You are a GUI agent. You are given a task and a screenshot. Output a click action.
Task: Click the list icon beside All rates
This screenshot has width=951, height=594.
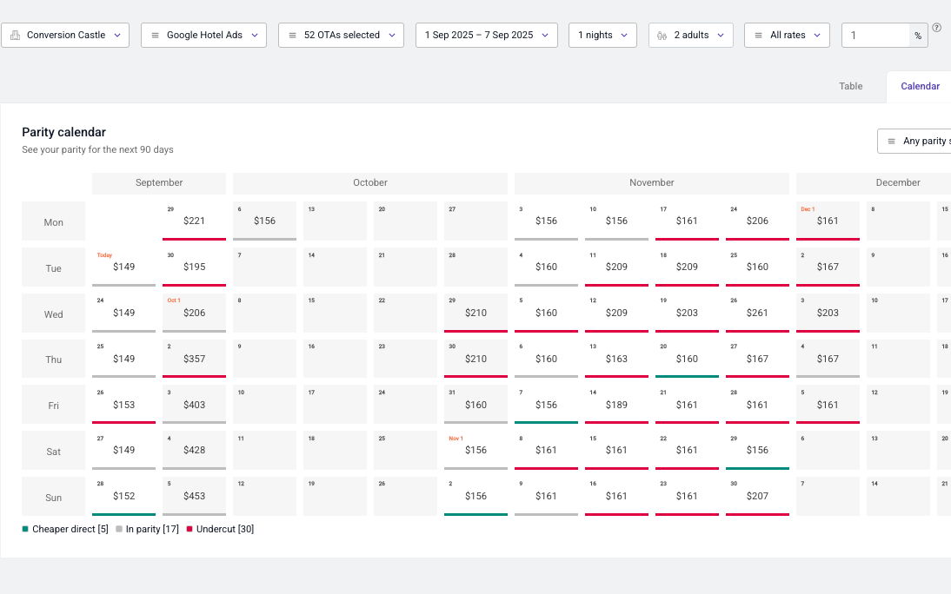click(758, 36)
